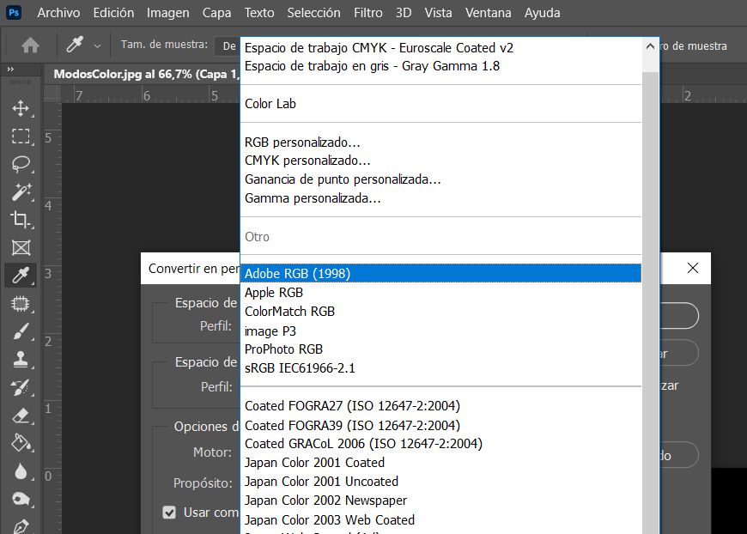Toggle the Usar compensación checkbox
This screenshot has height=534, width=747.
pos(169,513)
